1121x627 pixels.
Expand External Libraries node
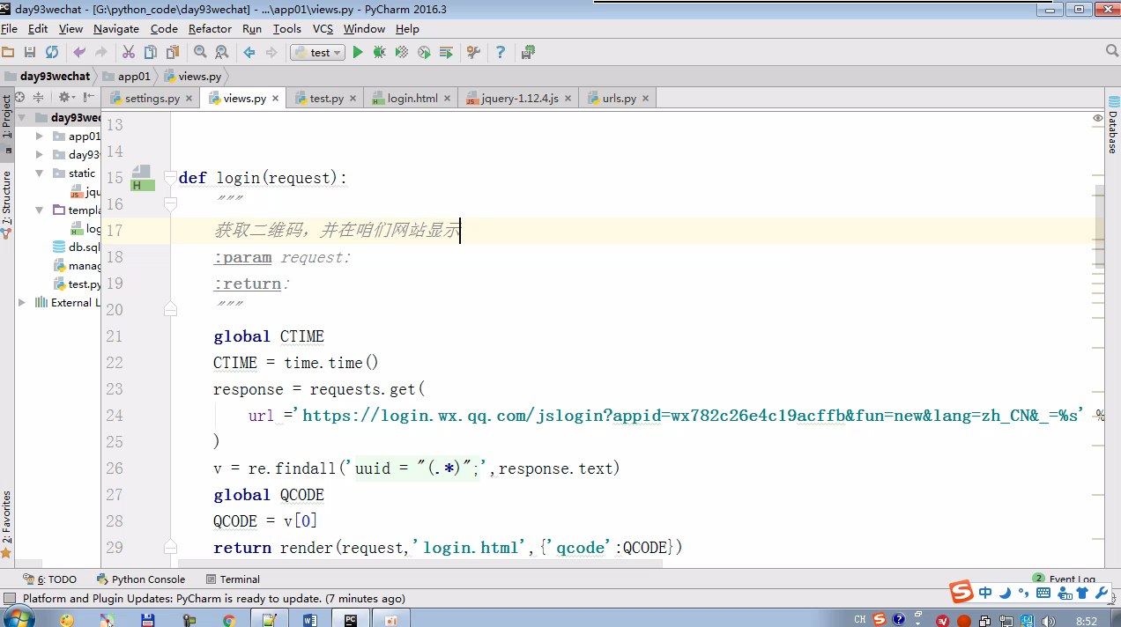[22, 303]
